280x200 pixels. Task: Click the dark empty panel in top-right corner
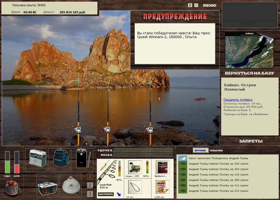[x=250, y=15]
